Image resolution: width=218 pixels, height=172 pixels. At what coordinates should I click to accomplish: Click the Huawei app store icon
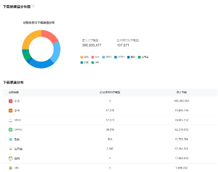[x=10, y=101]
